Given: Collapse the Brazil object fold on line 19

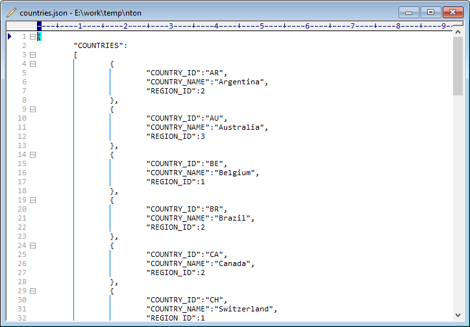Looking at the screenshot, I should pos(32,200).
